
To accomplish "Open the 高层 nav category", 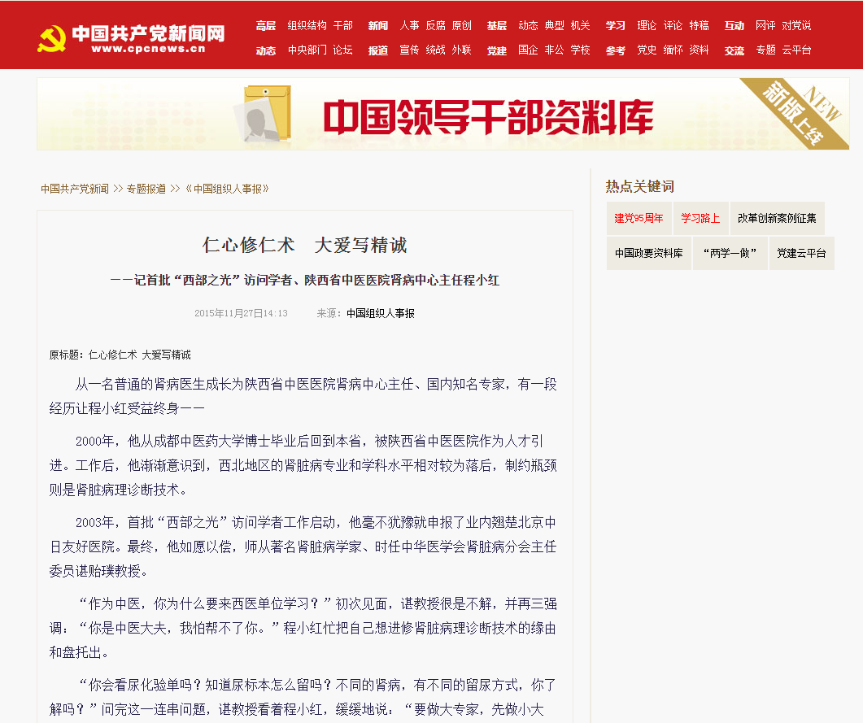I will 266,25.
